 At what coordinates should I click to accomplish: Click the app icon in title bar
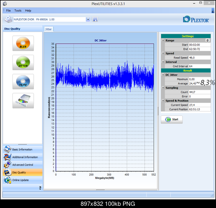click(x=5, y=3)
